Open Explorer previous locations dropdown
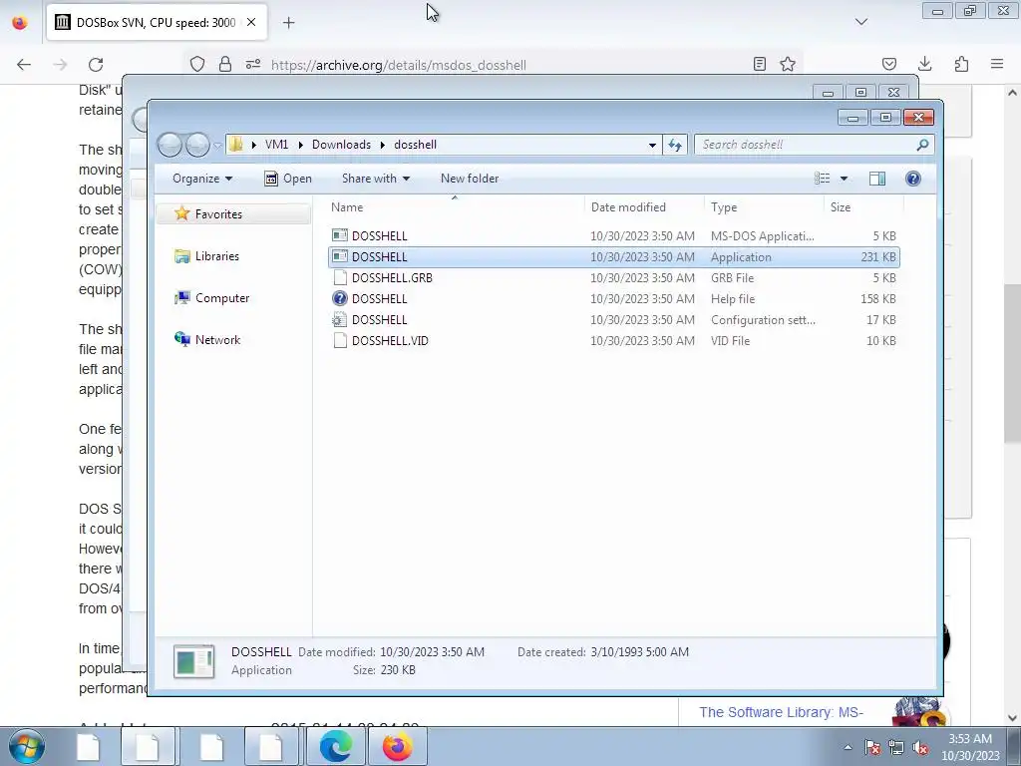The width and height of the screenshot is (1021, 766). point(652,145)
